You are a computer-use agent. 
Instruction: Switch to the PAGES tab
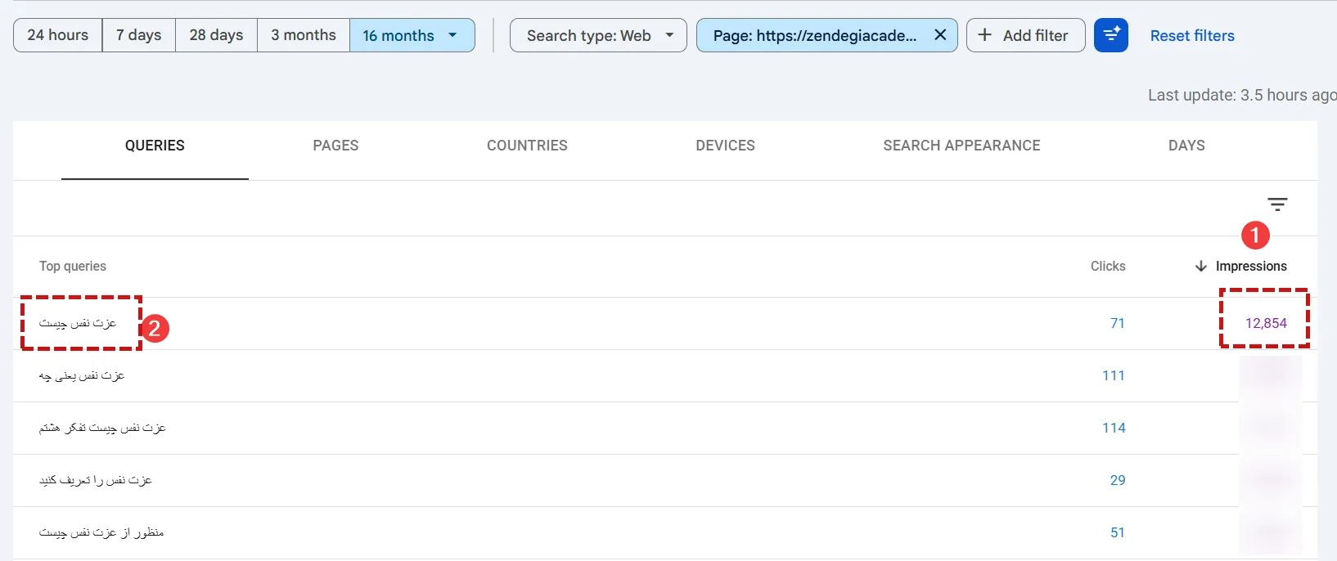[335, 146]
